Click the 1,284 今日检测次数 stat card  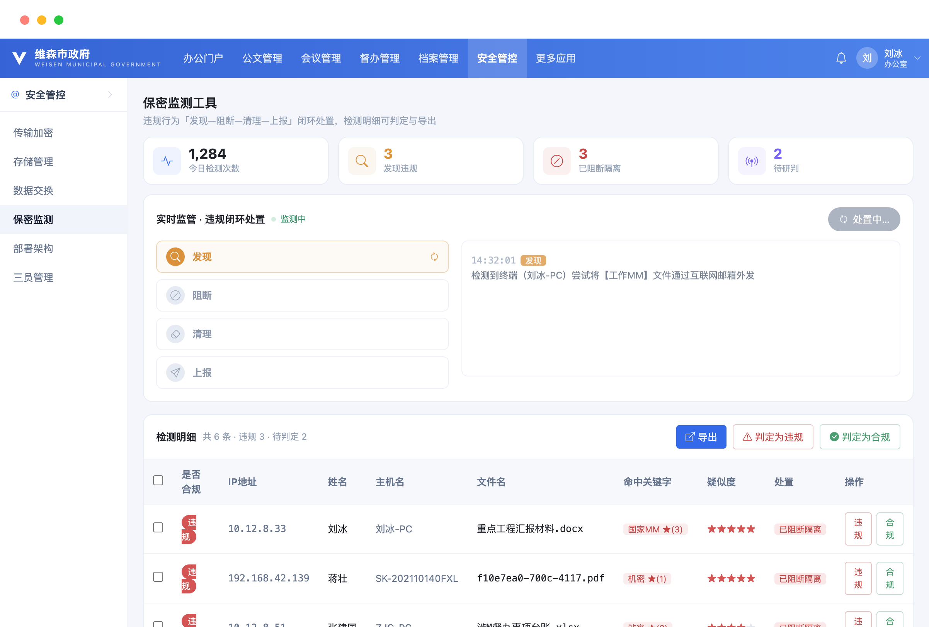pos(236,161)
